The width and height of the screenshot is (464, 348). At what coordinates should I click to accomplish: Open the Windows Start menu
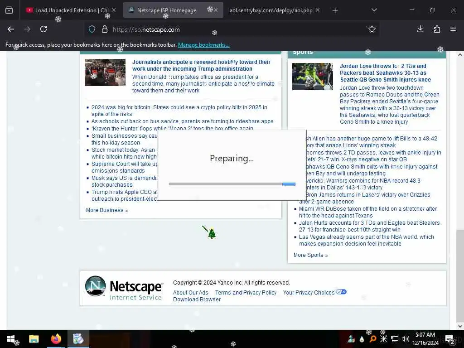click(11, 339)
